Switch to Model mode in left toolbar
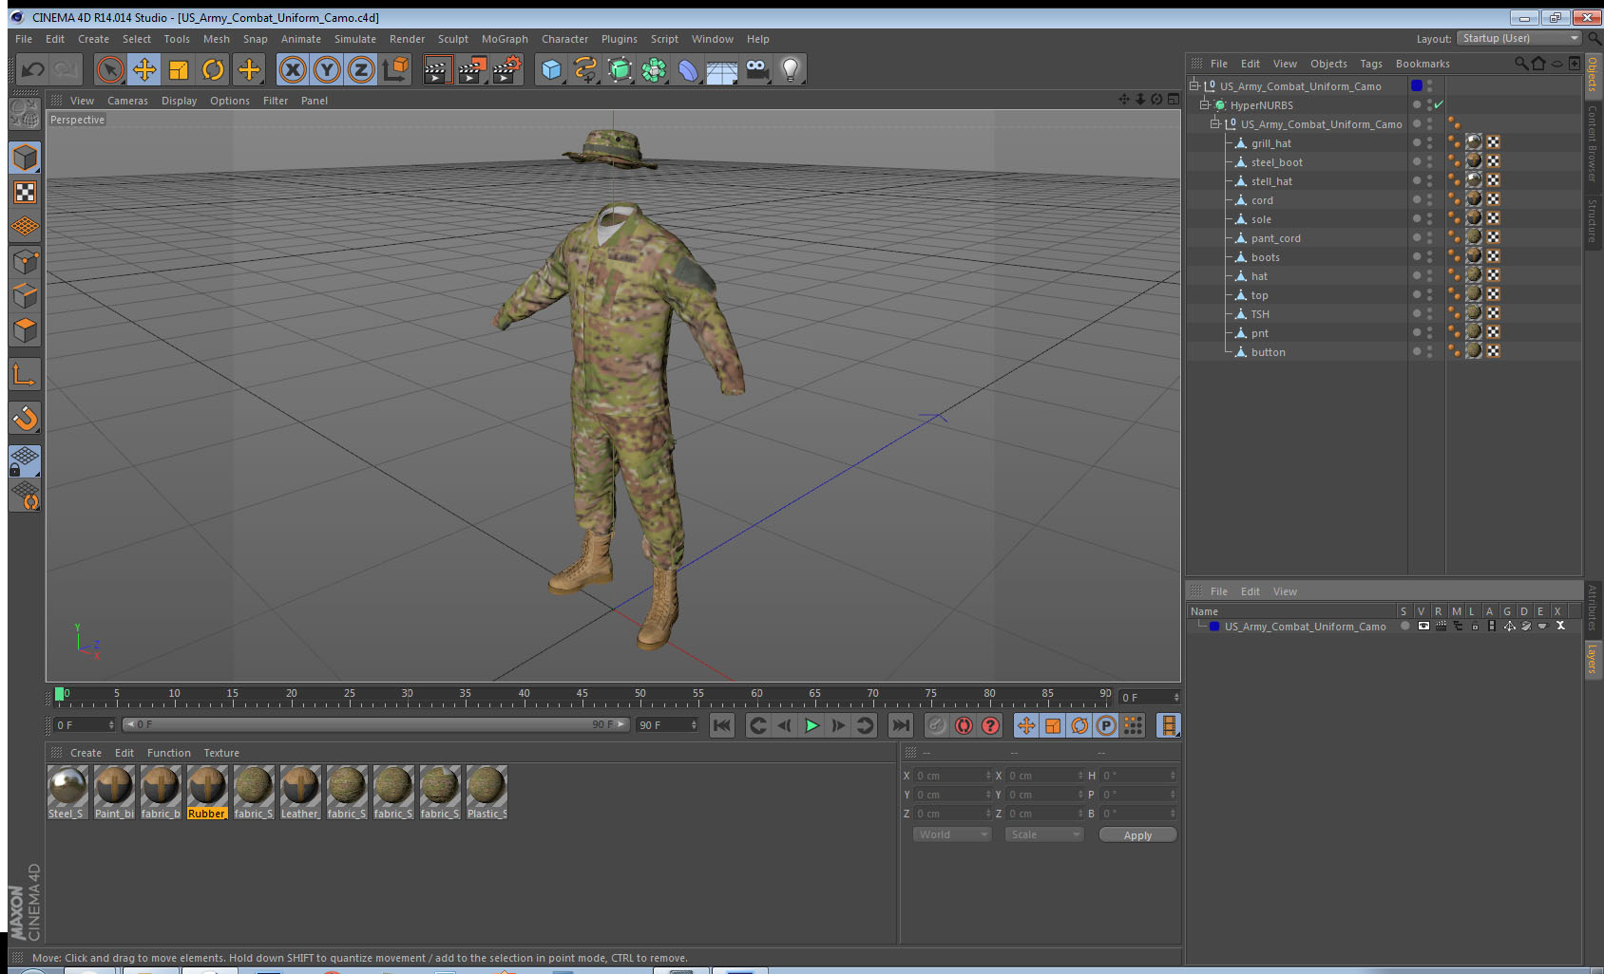Screen dimensions: 1604x974 [26, 158]
